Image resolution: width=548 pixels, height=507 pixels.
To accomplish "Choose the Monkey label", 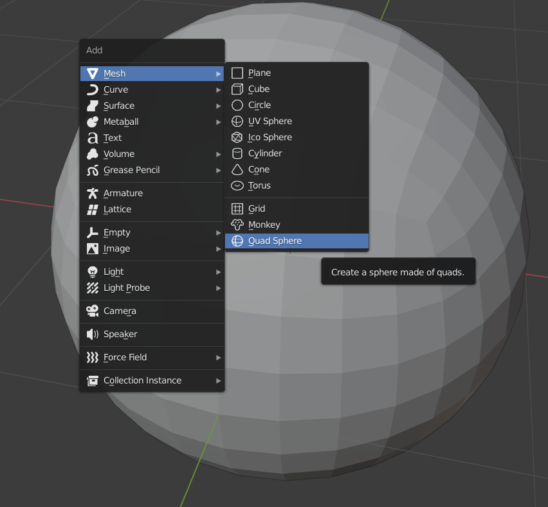I will (x=264, y=225).
